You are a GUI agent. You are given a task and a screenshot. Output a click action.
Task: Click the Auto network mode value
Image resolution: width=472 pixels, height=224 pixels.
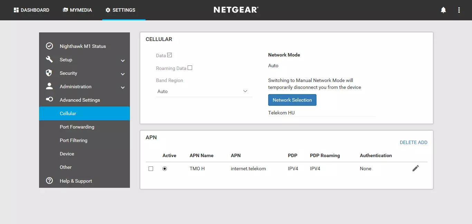pos(273,65)
